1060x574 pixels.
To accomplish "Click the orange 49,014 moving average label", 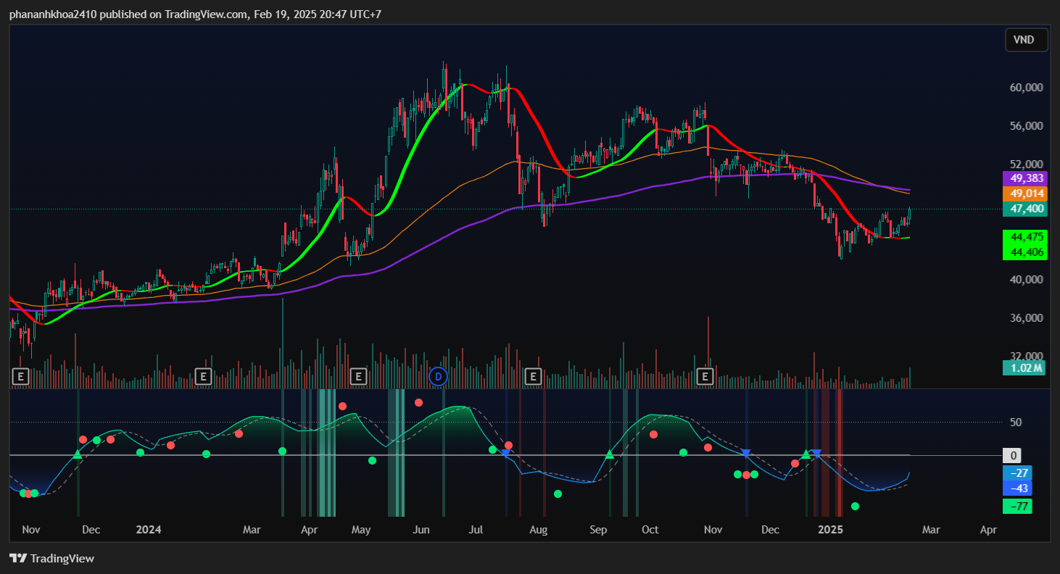I will (1026, 194).
